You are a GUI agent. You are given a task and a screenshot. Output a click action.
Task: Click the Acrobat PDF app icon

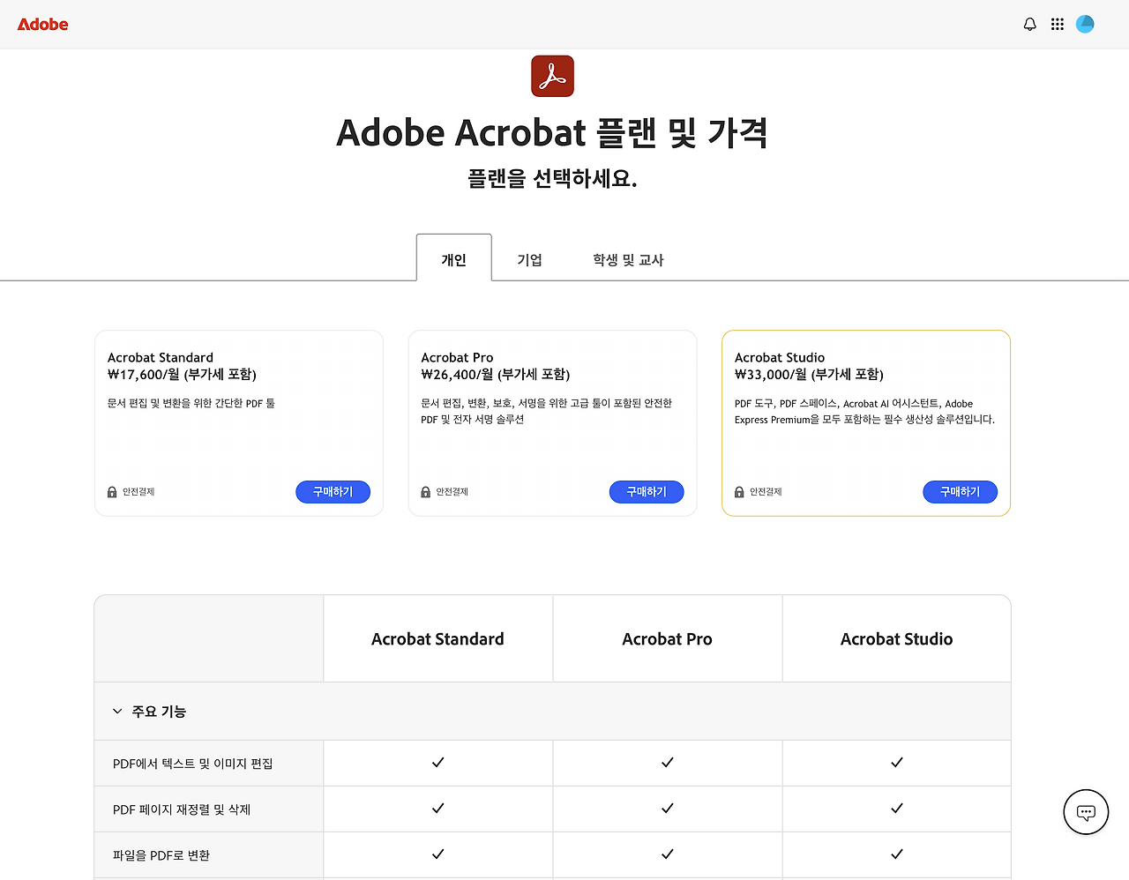pos(552,76)
